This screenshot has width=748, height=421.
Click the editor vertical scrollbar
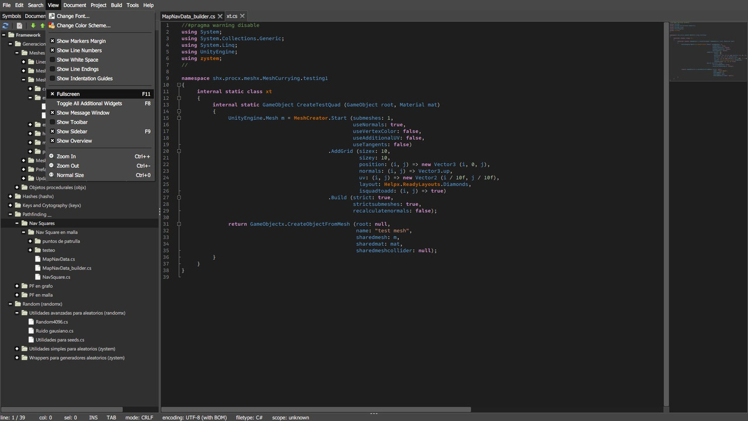[x=666, y=213]
